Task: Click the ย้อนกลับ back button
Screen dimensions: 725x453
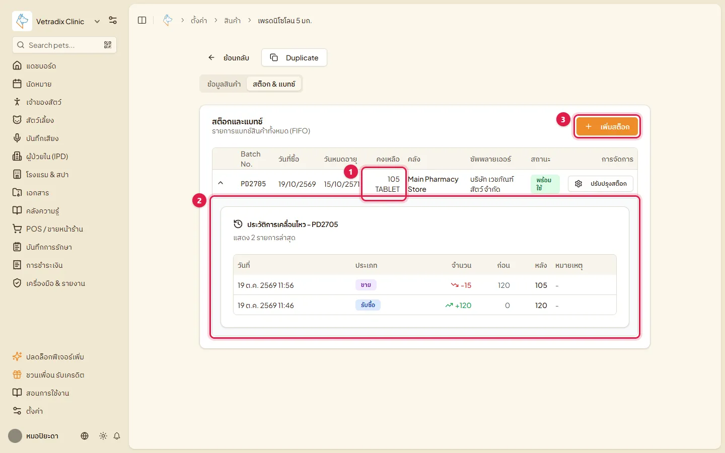Action: pyautogui.click(x=229, y=57)
